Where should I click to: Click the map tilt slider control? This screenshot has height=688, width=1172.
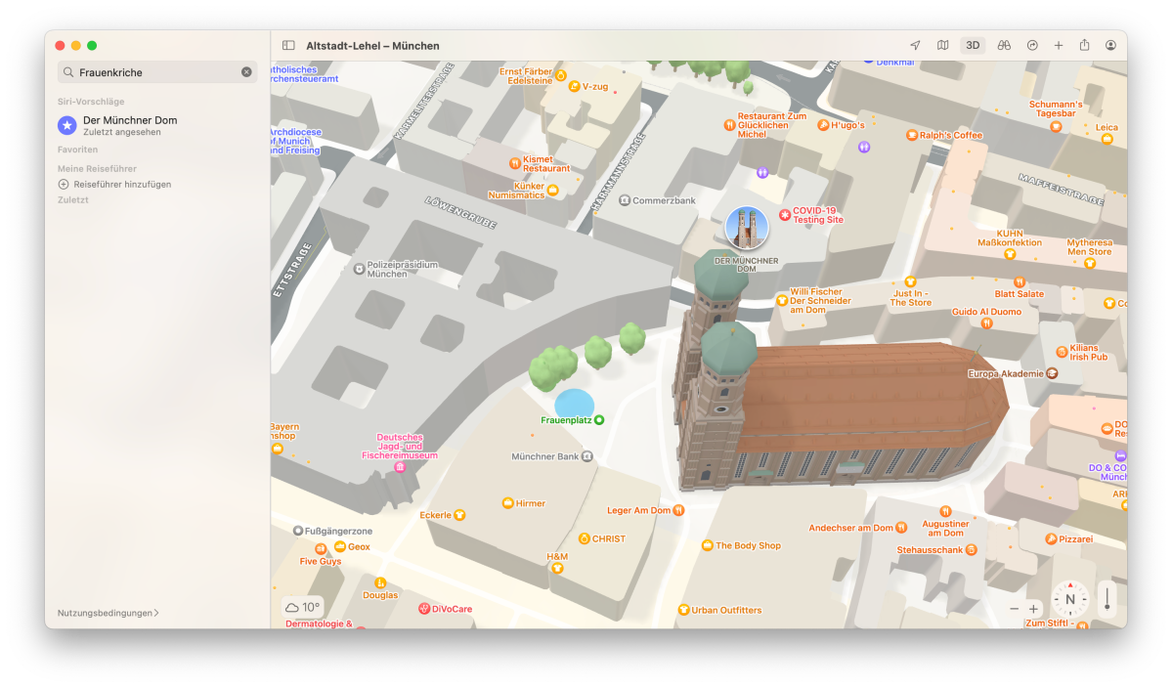coord(1107,598)
